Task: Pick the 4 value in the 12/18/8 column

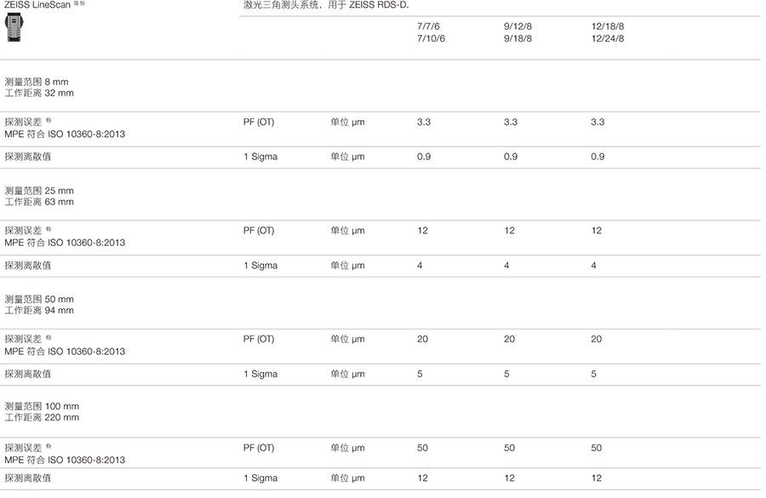Action: coord(593,266)
